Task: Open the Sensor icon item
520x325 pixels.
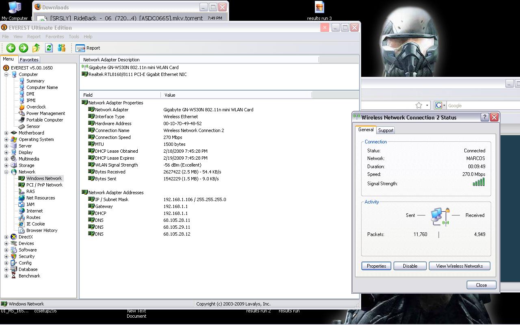Action: pyautogui.click(x=22, y=126)
